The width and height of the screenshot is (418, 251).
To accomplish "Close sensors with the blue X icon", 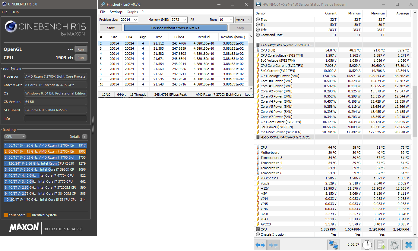I will 408,245.
